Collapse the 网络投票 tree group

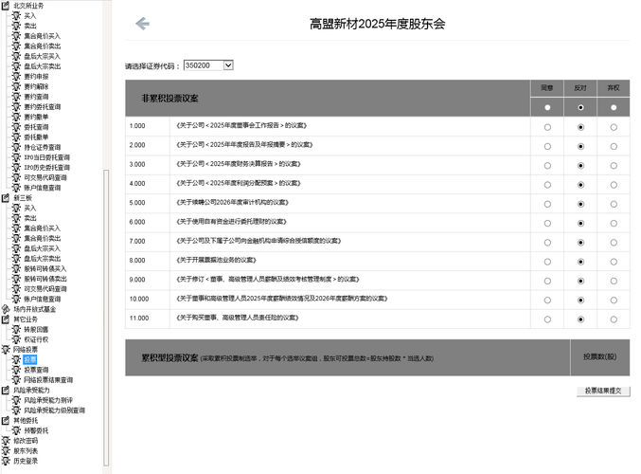pyautogui.click(x=6, y=350)
